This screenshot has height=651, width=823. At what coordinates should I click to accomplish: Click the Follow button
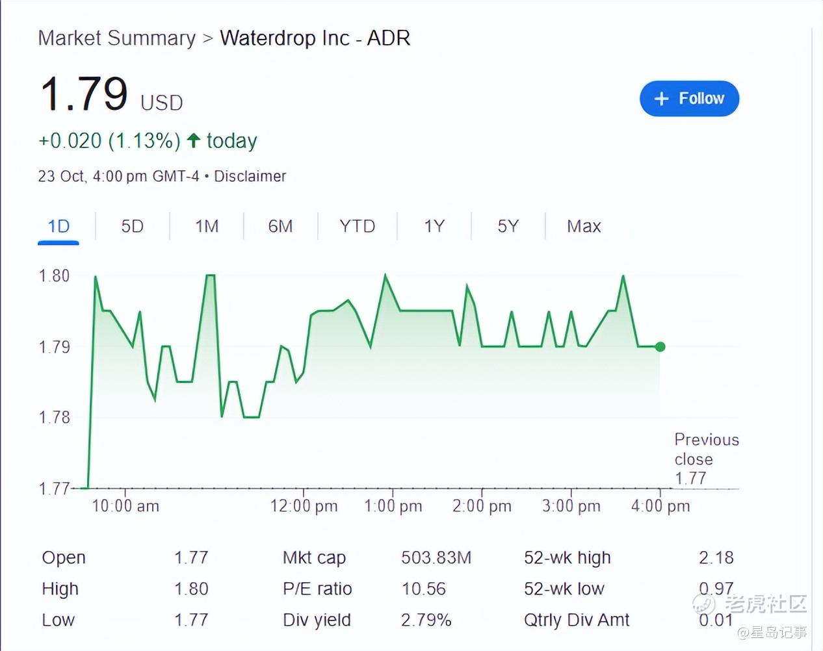tap(689, 99)
